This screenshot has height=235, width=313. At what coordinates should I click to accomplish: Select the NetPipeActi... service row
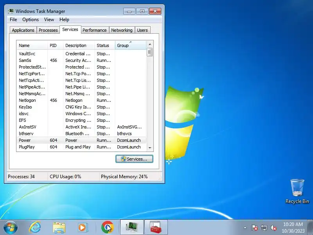pos(81,87)
